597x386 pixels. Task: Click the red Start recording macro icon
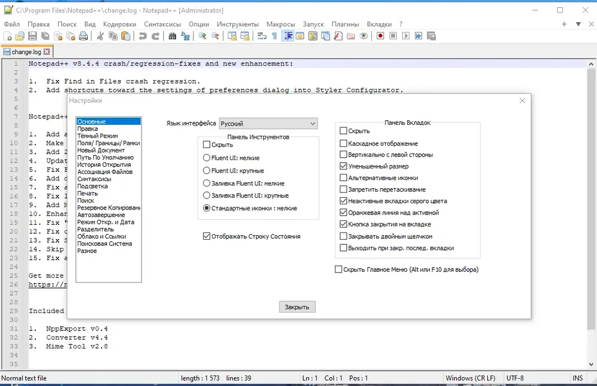coord(380,36)
